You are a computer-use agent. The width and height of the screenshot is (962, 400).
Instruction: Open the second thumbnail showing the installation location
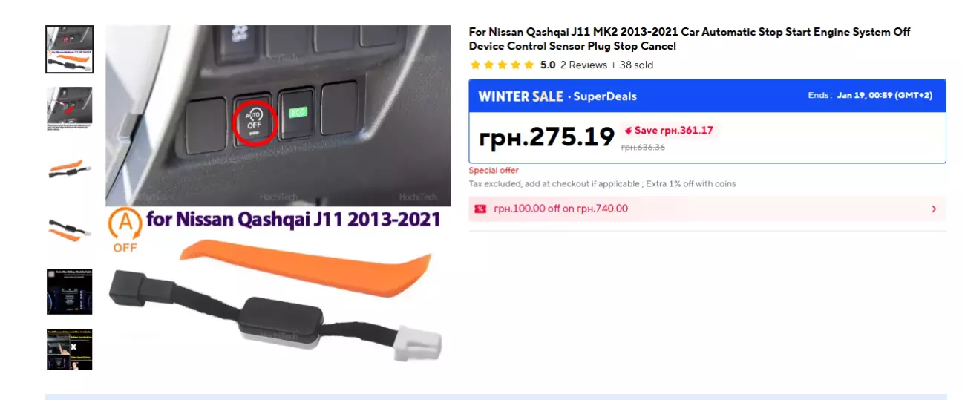[69, 109]
